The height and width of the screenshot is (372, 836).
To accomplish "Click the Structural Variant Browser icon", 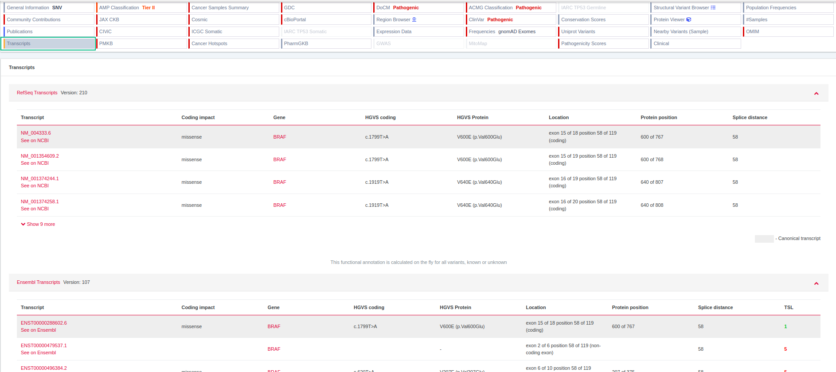I will click(x=713, y=8).
